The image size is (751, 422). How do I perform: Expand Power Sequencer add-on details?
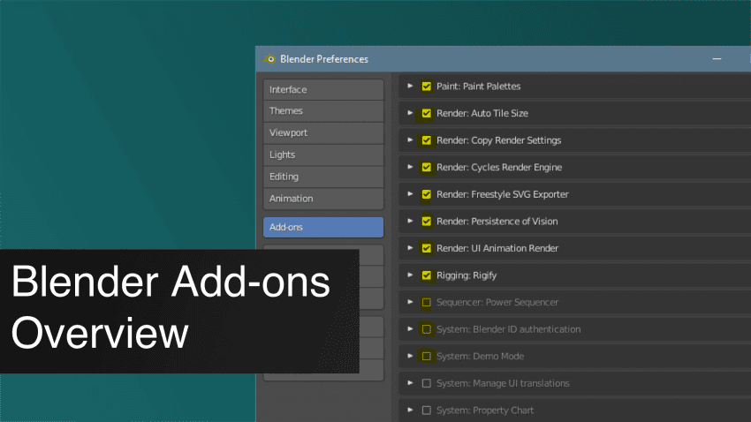tap(410, 302)
